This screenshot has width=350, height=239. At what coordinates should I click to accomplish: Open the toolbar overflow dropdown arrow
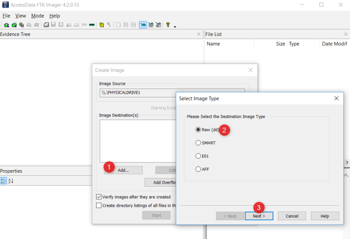tap(175, 27)
